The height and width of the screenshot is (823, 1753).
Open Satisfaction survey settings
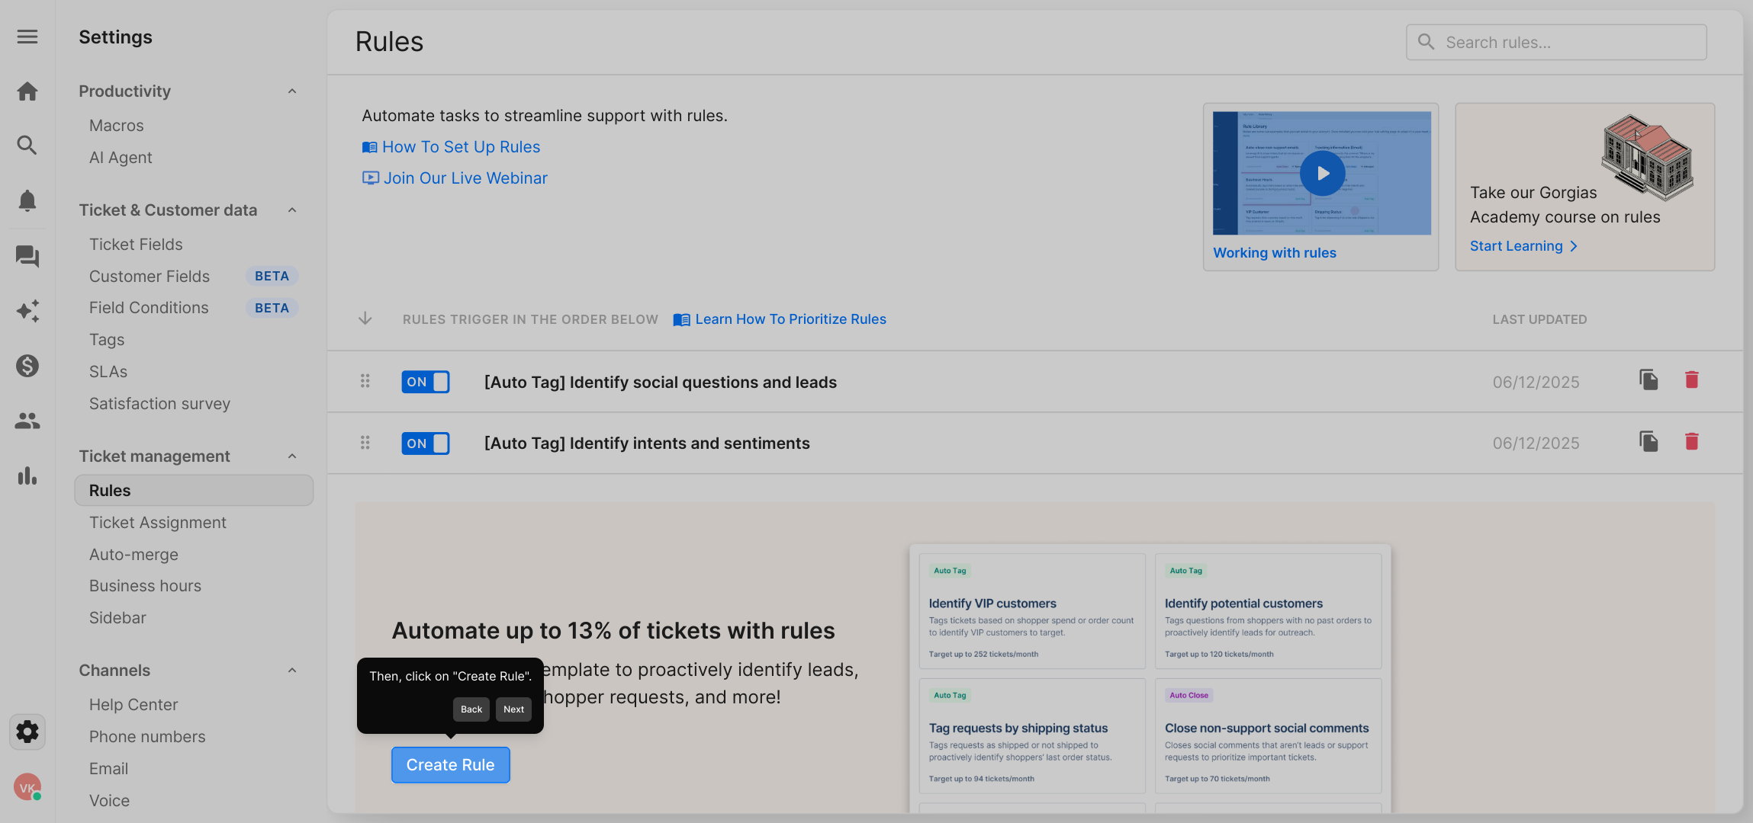pyautogui.click(x=159, y=404)
